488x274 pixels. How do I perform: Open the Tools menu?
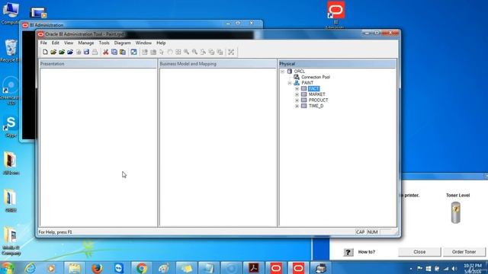(104, 43)
